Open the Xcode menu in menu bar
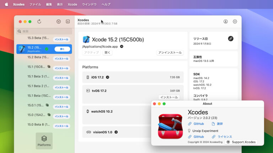273x153 pixels. tap(72, 4)
